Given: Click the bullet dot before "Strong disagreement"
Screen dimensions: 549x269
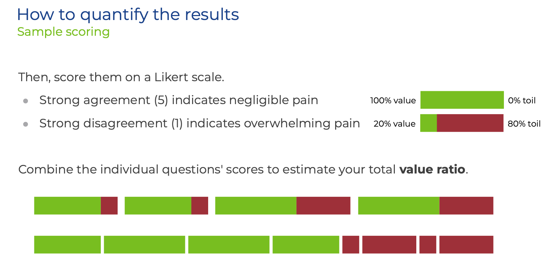Looking at the screenshot, I should tap(25, 124).
